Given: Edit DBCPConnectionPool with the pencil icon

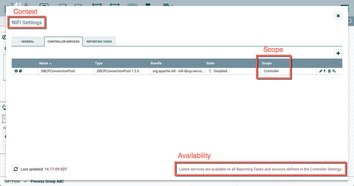Looking at the screenshot, I should (x=321, y=71).
